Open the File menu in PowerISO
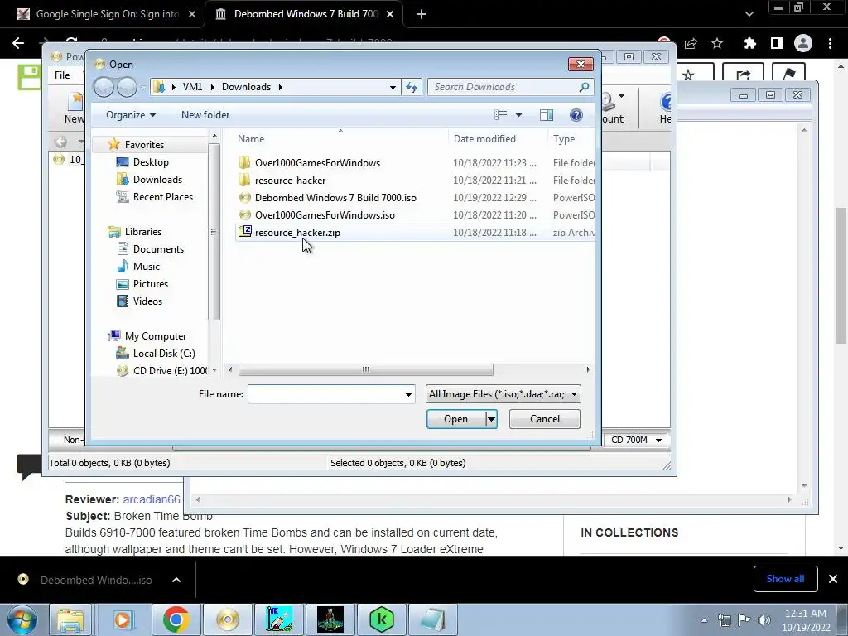The width and height of the screenshot is (848, 636). click(62, 75)
